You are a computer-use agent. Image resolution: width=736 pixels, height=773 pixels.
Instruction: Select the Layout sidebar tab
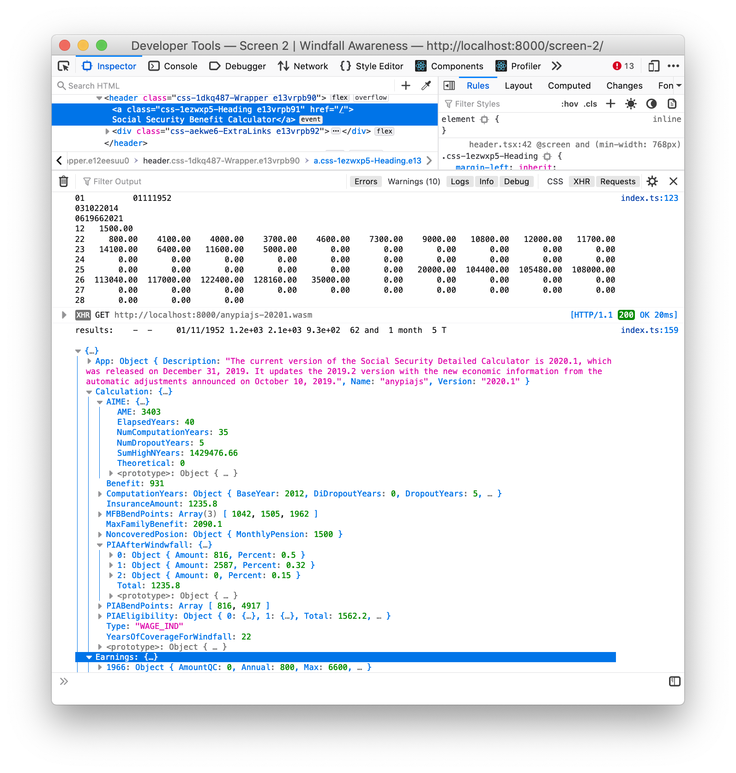coord(519,85)
